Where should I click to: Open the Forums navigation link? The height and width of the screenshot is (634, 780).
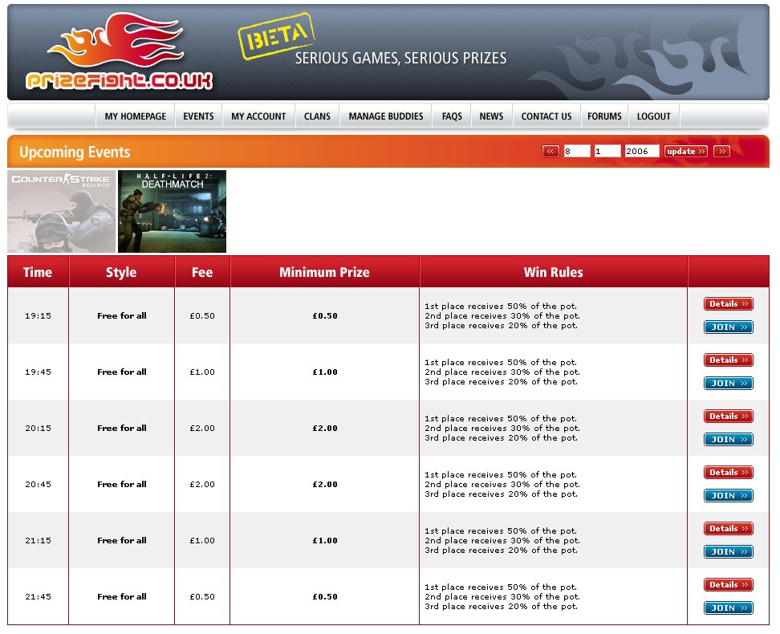(x=604, y=116)
